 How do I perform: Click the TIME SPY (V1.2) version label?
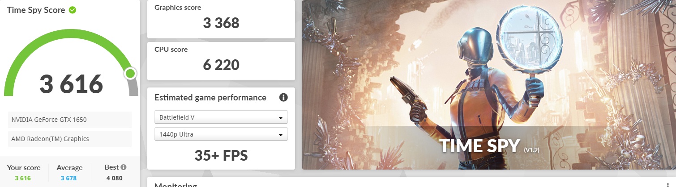pyautogui.click(x=531, y=150)
